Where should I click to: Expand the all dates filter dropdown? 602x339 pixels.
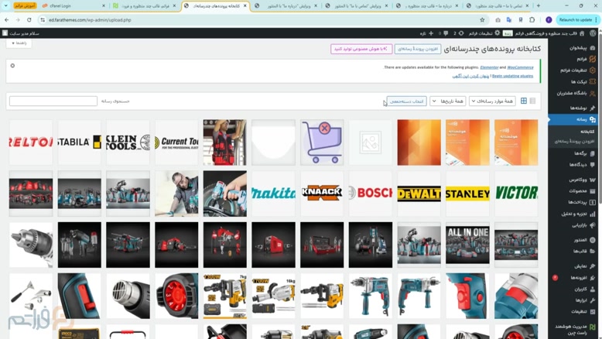[448, 101]
